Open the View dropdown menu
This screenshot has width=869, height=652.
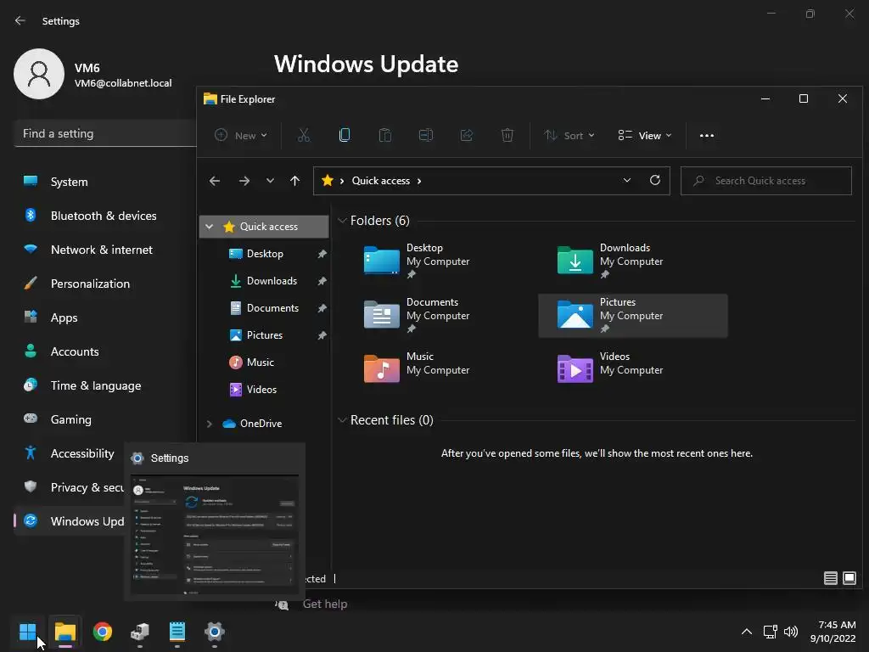(645, 135)
